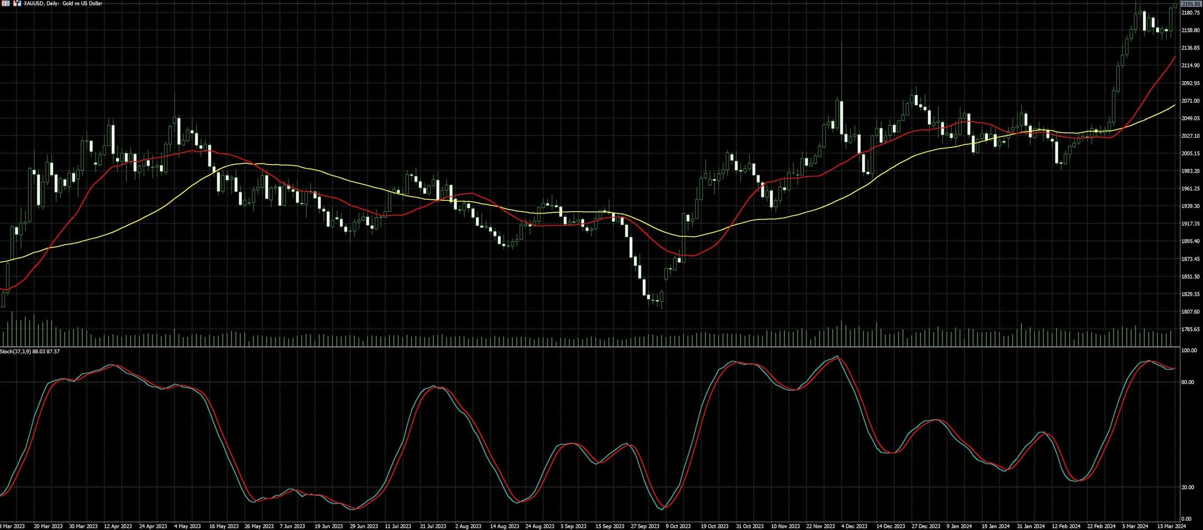Click the 1939.30 price scale label
The height and width of the screenshot is (530, 1203).
1190,206
